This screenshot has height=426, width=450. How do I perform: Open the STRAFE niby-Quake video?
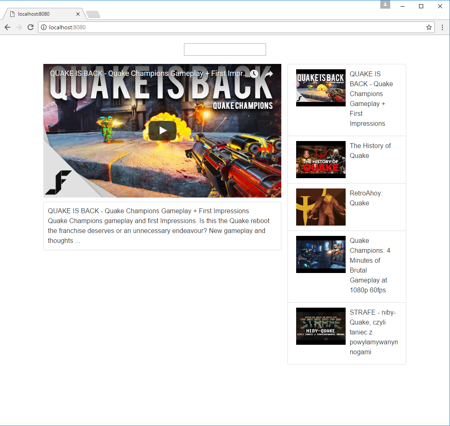tap(373, 332)
